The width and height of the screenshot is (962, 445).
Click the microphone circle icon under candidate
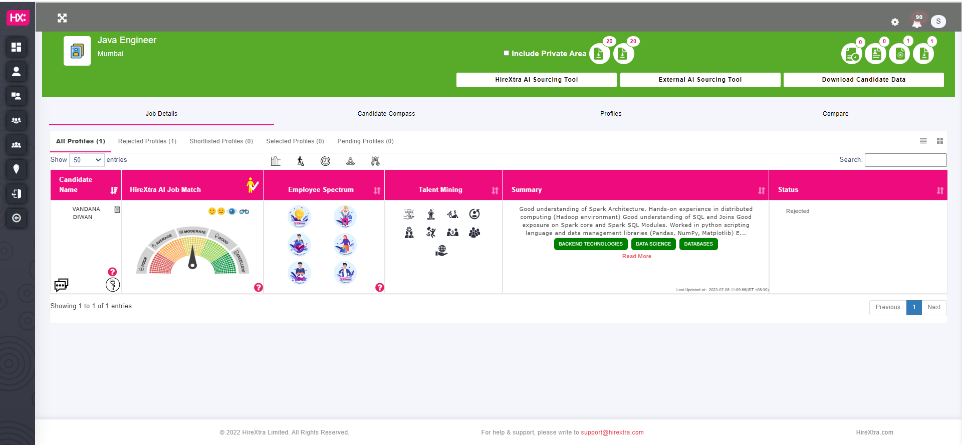point(113,285)
